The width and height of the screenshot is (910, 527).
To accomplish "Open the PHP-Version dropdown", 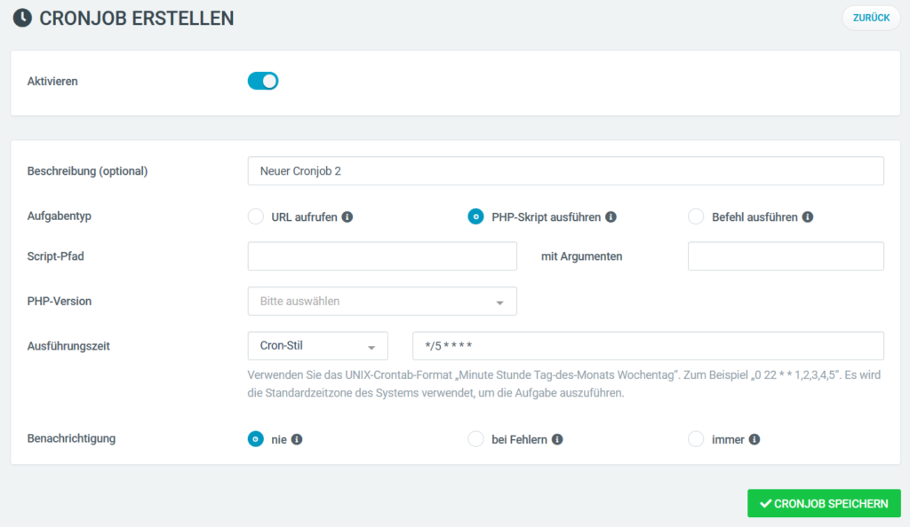I will 382,301.
